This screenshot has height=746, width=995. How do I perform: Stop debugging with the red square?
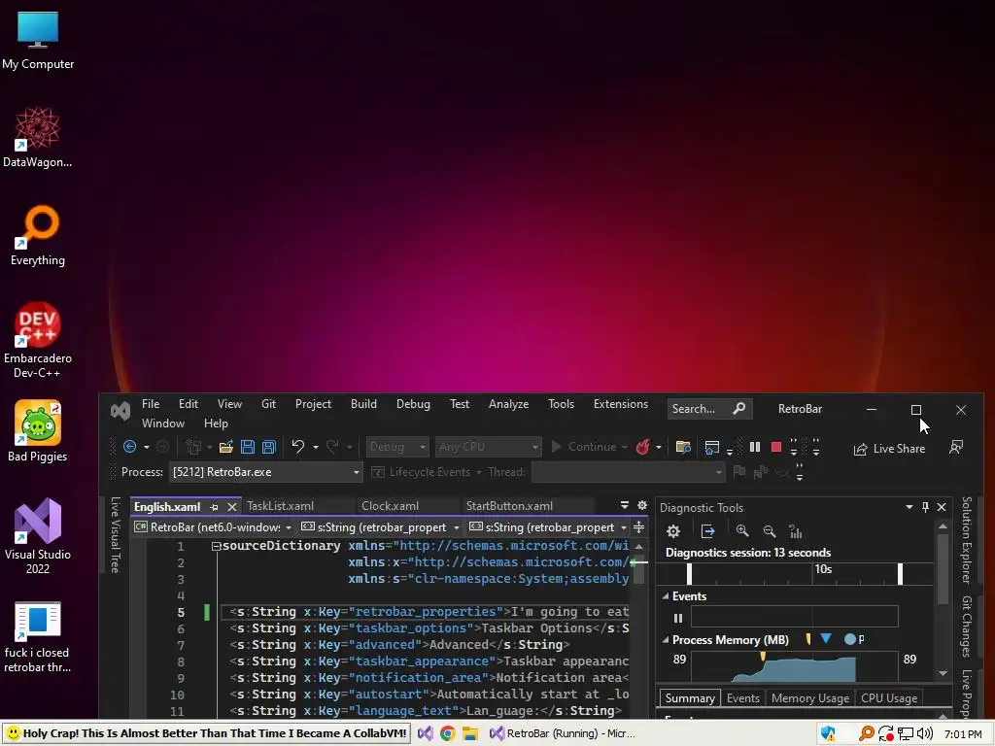[775, 447]
